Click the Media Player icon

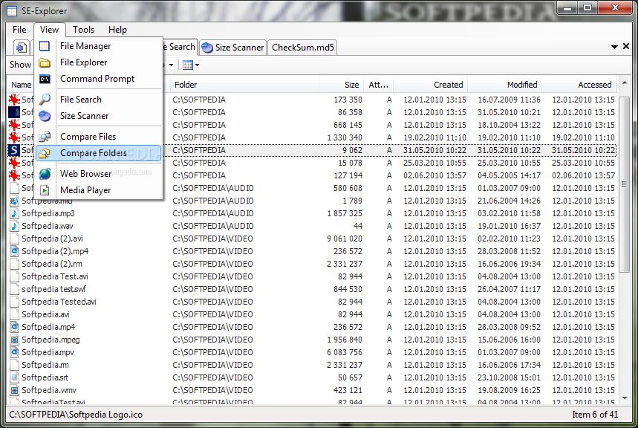click(x=45, y=190)
